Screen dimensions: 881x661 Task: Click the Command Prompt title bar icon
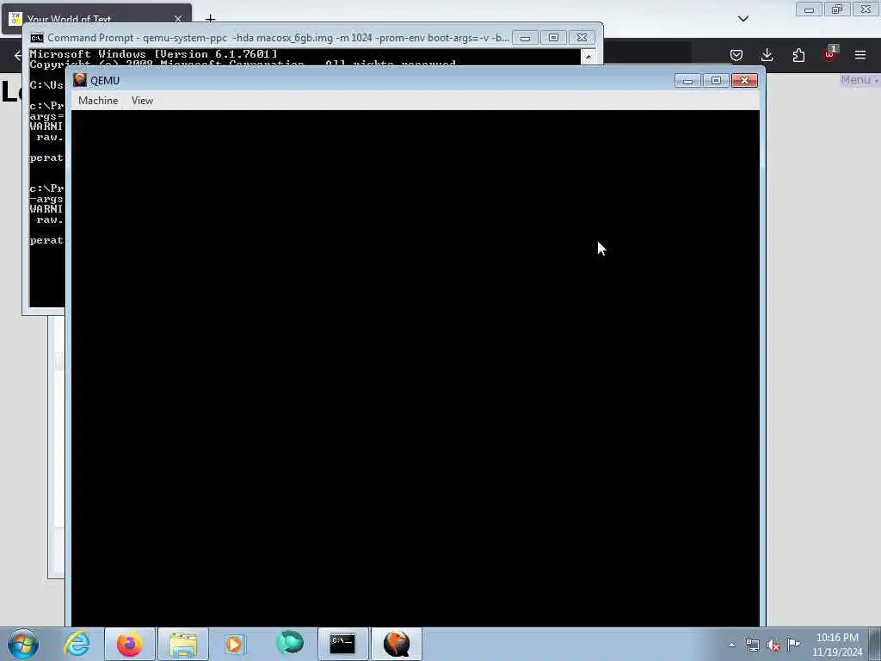click(x=37, y=38)
